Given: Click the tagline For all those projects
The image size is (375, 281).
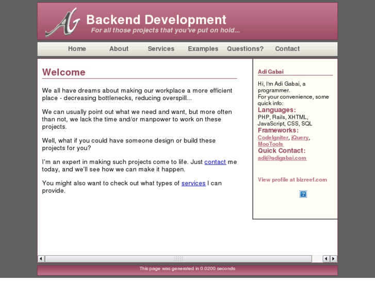Looking at the screenshot, I should point(165,30).
